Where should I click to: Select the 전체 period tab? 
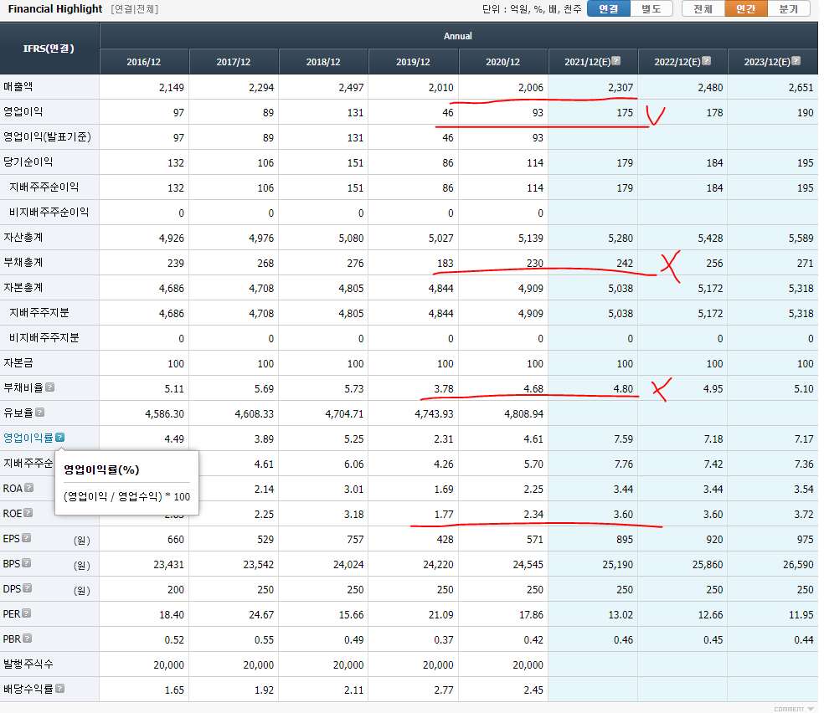coord(703,9)
